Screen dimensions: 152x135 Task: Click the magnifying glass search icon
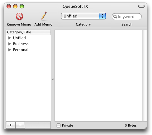115,17
